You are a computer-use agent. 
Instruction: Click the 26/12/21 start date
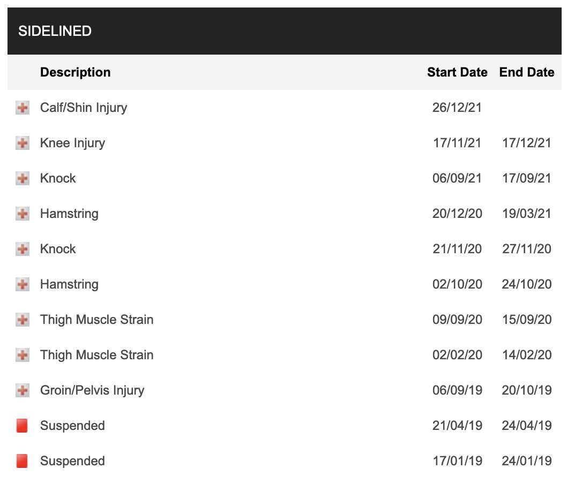tap(457, 108)
